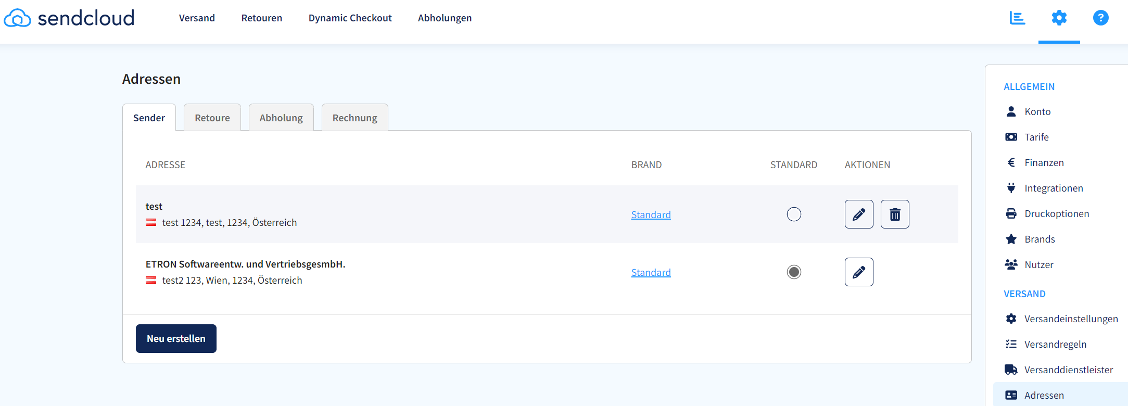Click the Neu erstellen button
The width and height of the screenshot is (1128, 406).
click(x=176, y=339)
